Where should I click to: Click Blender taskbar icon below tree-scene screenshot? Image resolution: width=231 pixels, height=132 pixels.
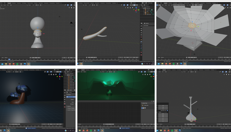8,130
